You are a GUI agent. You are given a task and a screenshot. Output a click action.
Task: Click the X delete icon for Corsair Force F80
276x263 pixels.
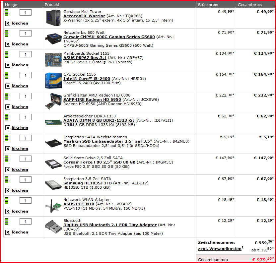8,169
